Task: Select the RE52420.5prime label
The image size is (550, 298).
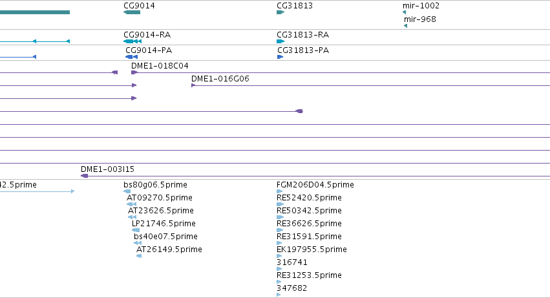Action: (x=309, y=198)
